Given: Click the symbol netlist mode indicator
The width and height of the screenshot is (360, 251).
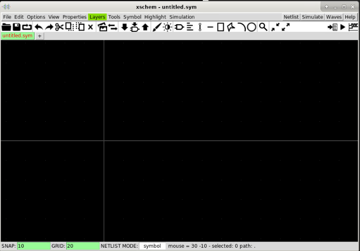Looking at the screenshot, I should (x=152, y=246).
